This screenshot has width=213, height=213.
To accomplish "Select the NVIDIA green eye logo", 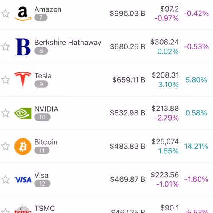I will coord(23,113).
